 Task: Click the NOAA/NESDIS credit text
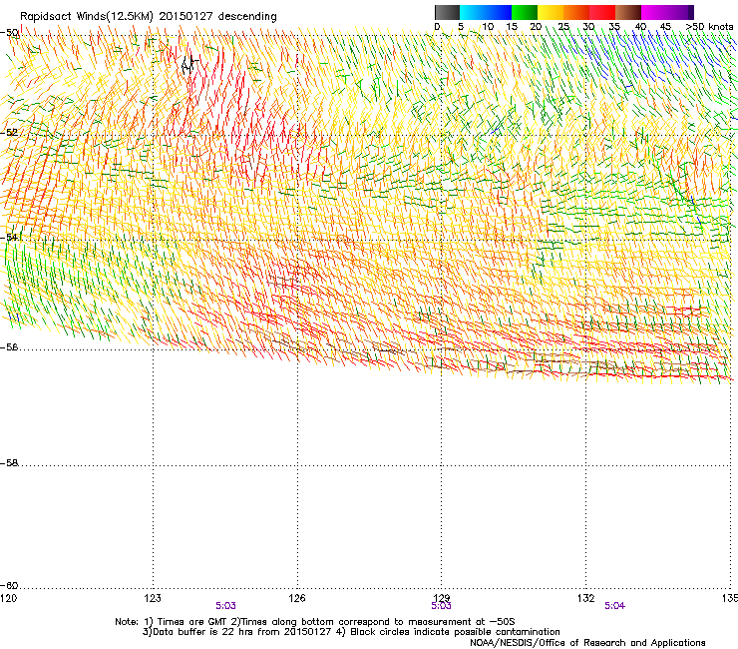(x=587, y=643)
